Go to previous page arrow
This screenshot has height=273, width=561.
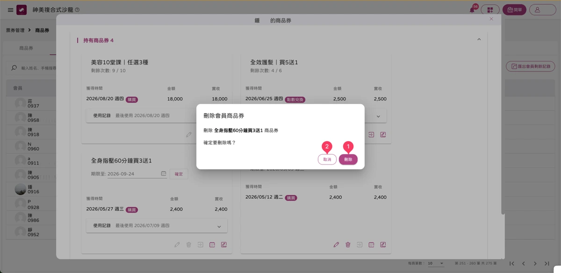(524, 264)
